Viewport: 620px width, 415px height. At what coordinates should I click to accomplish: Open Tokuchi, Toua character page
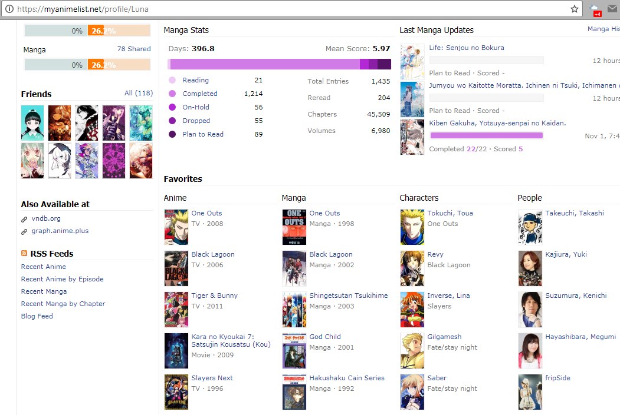450,213
